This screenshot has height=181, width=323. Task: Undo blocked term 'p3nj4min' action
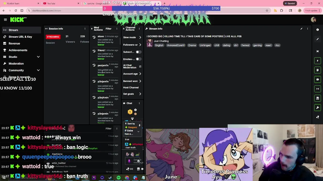[94, 98]
